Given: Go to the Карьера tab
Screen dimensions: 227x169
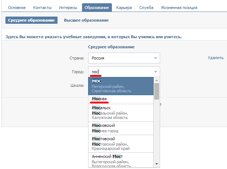Looking at the screenshot, I should point(124,8).
